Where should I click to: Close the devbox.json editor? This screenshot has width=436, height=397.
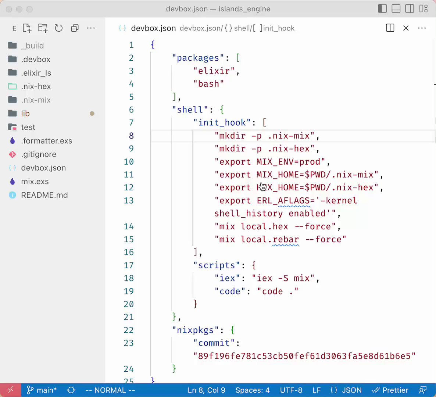point(406,28)
